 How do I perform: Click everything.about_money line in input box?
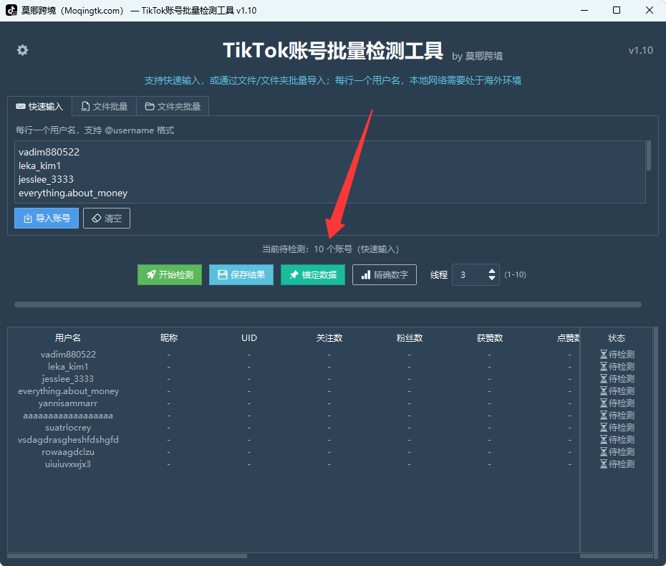[x=73, y=193]
